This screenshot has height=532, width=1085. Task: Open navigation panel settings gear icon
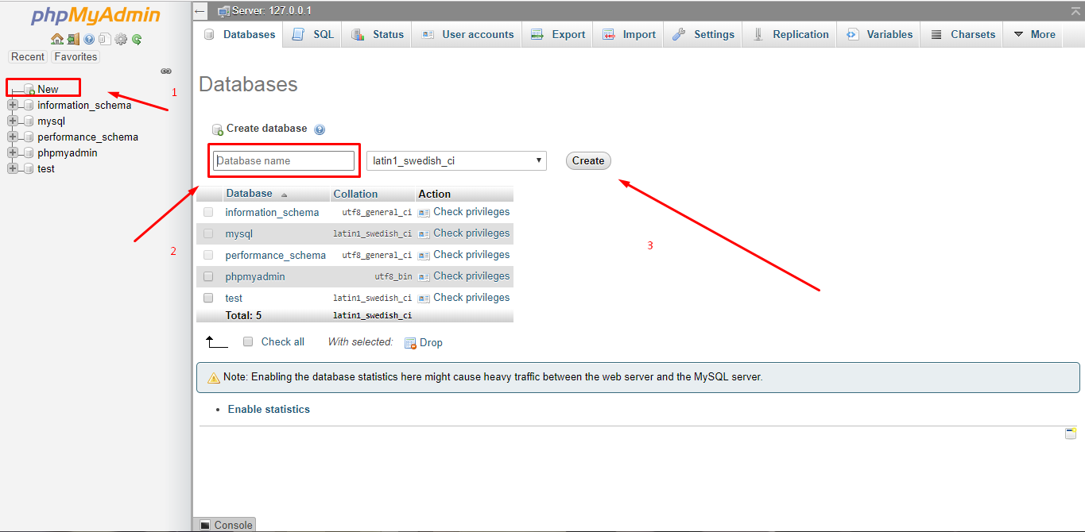tap(121, 39)
